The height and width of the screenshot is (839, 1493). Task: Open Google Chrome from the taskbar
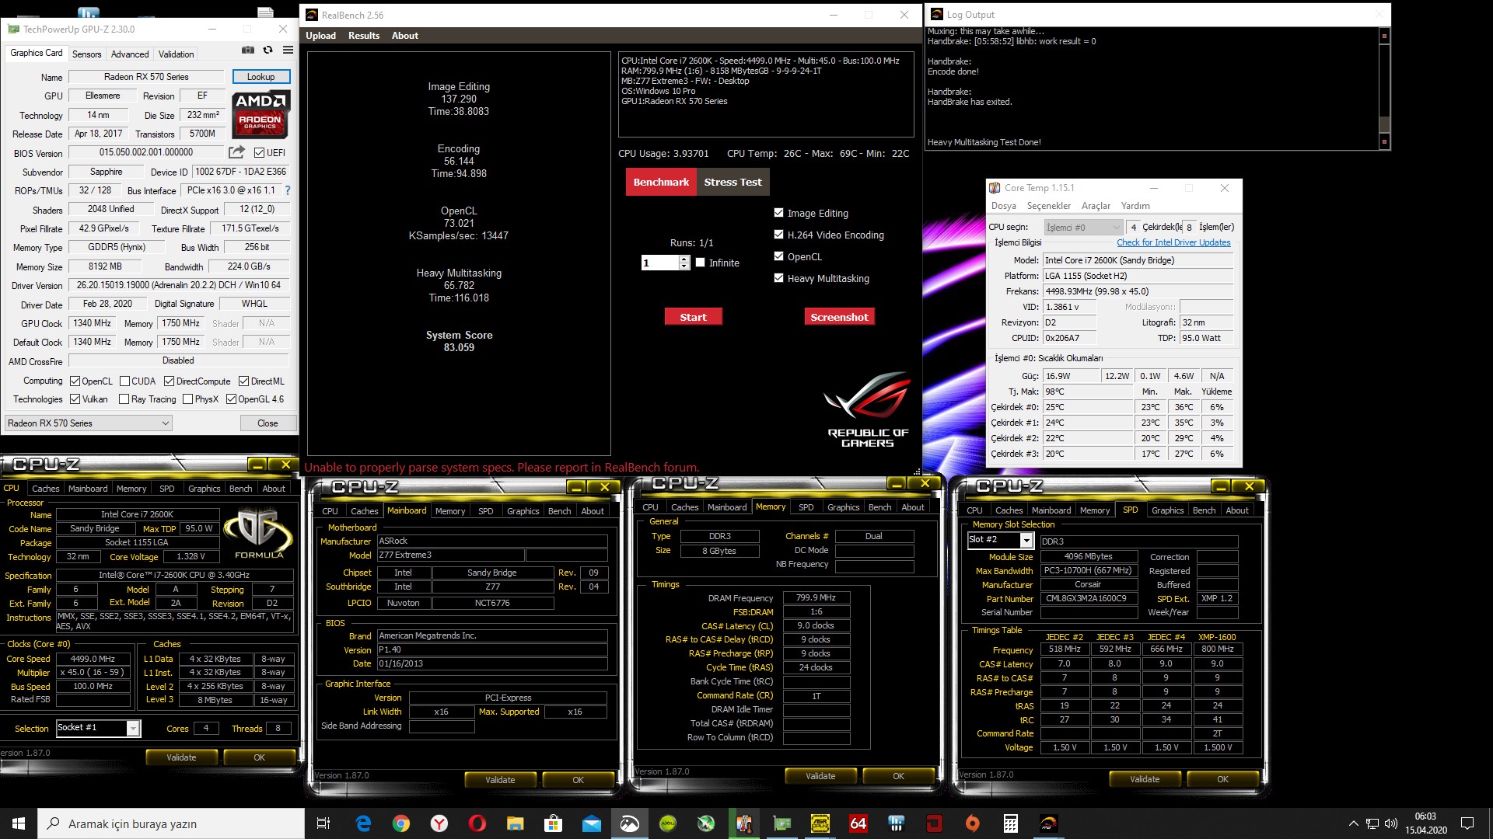pyautogui.click(x=401, y=823)
